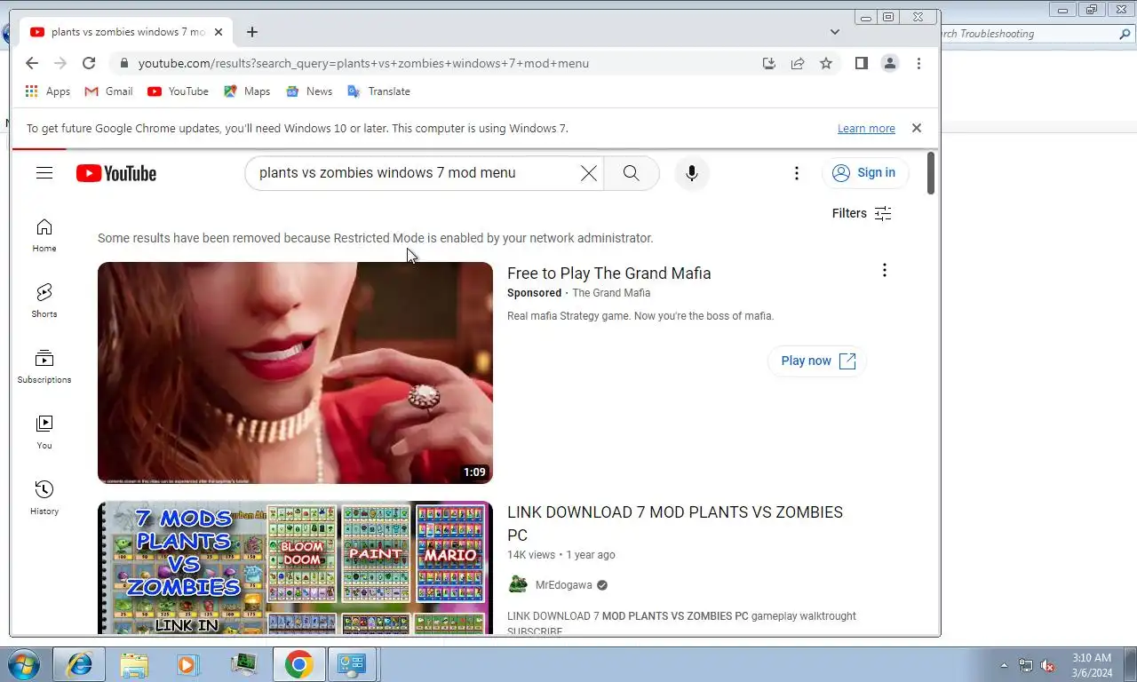Go forward with Chrome forward arrow

60,63
